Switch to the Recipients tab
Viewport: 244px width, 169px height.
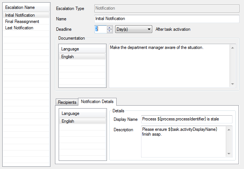point(67,102)
